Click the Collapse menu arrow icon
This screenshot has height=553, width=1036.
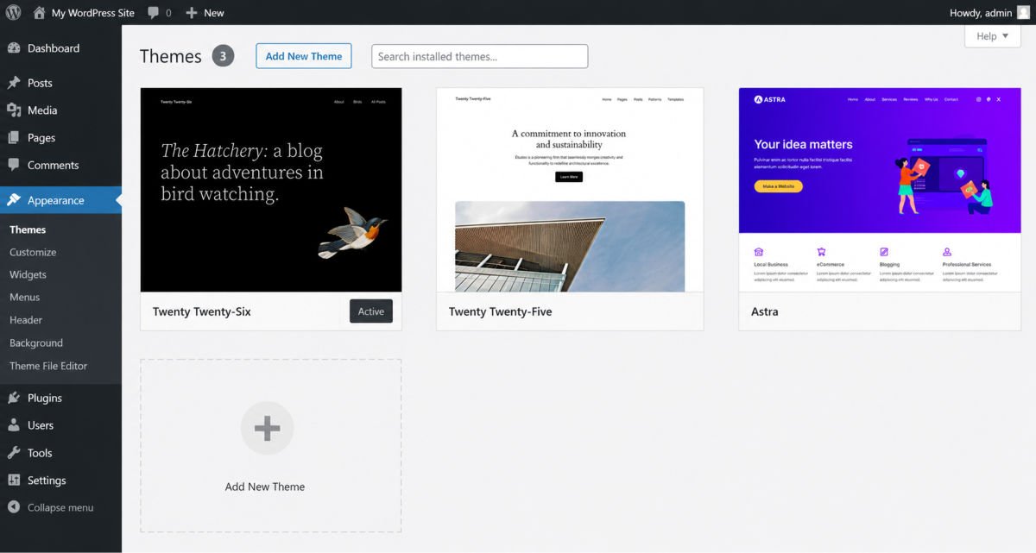tap(14, 507)
